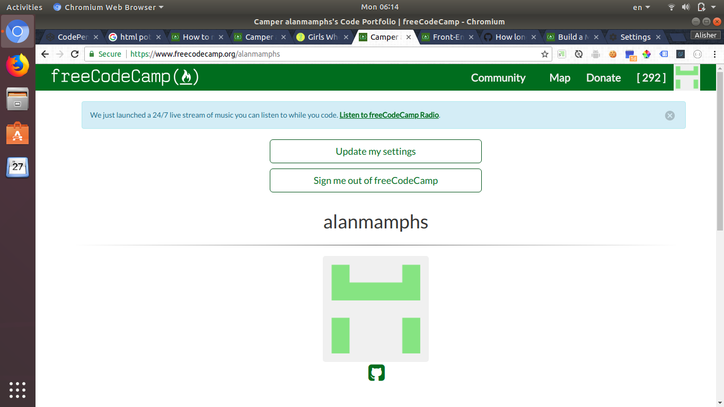
Task: Click the Update my settings button
Action: click(x=376, y=151)
